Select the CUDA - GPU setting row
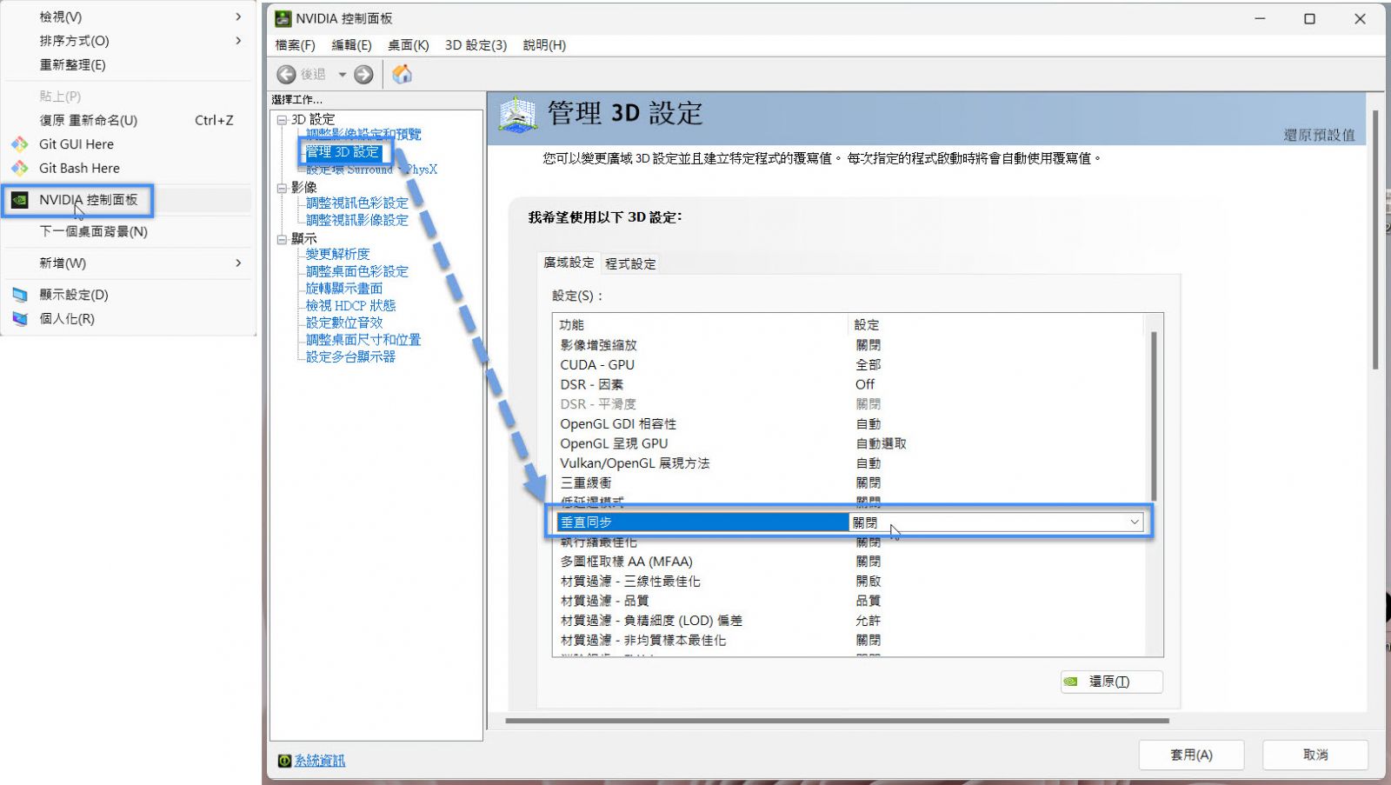Screen dimensions: 1391x785 [x=850, y=365]
